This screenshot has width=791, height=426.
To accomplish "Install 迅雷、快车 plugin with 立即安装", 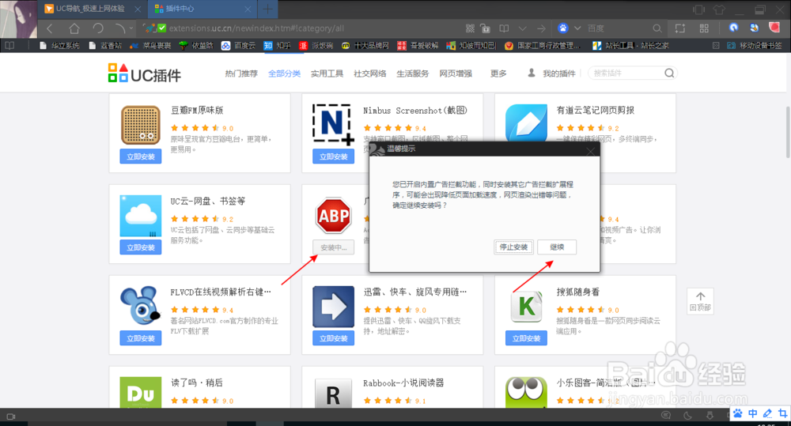I will tap(334, 338).
